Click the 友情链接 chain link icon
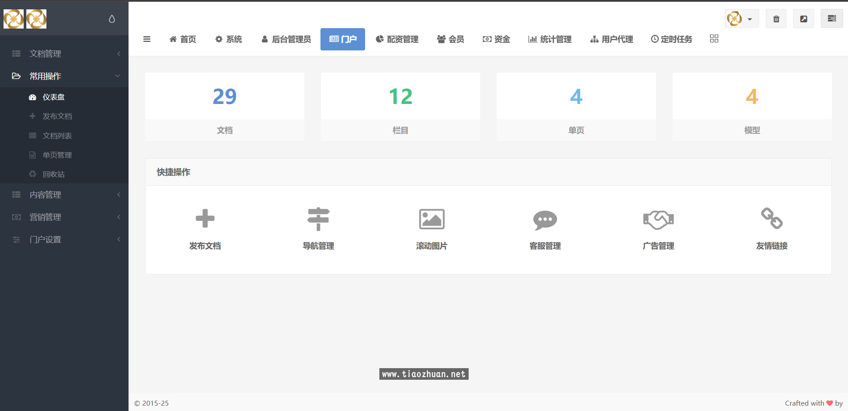This screenshot has height=411, width=848. pos(772,219)
